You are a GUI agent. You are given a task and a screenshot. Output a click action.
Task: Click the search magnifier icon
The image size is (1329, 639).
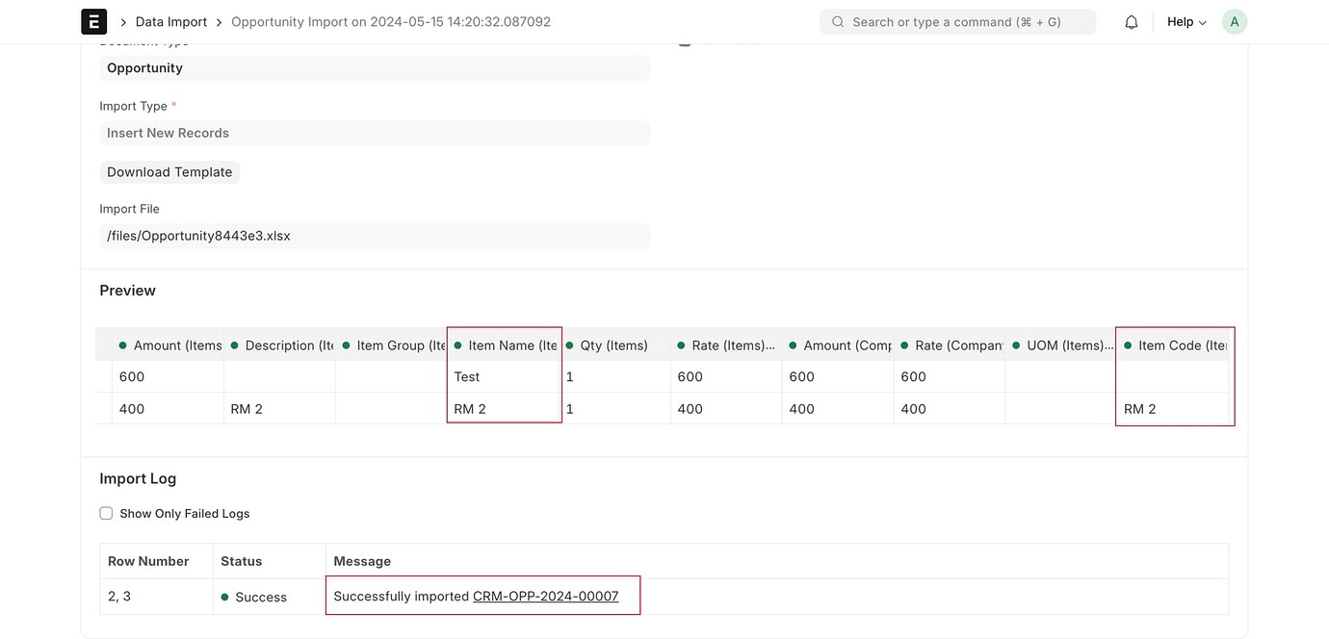coord(838,21)
